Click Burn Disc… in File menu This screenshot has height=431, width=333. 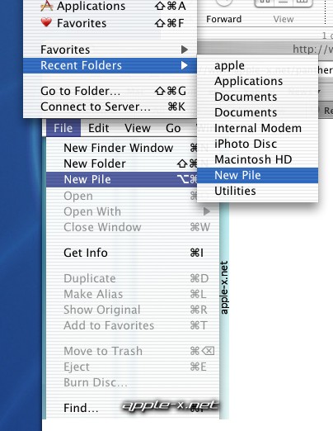[133, 382]
